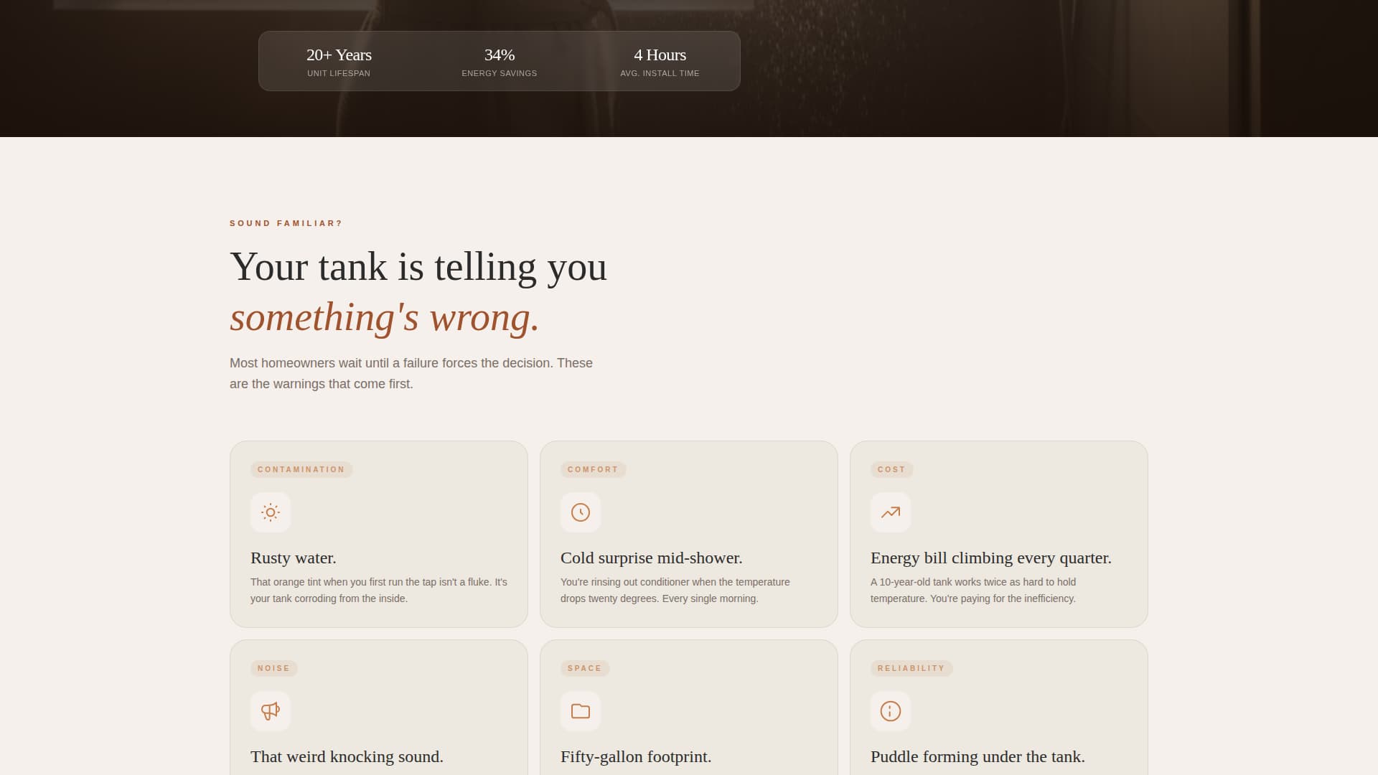Viewport: 1378px width, 775px height.
Task: Click the megaphone icon in Noise card
Action: 271,711
